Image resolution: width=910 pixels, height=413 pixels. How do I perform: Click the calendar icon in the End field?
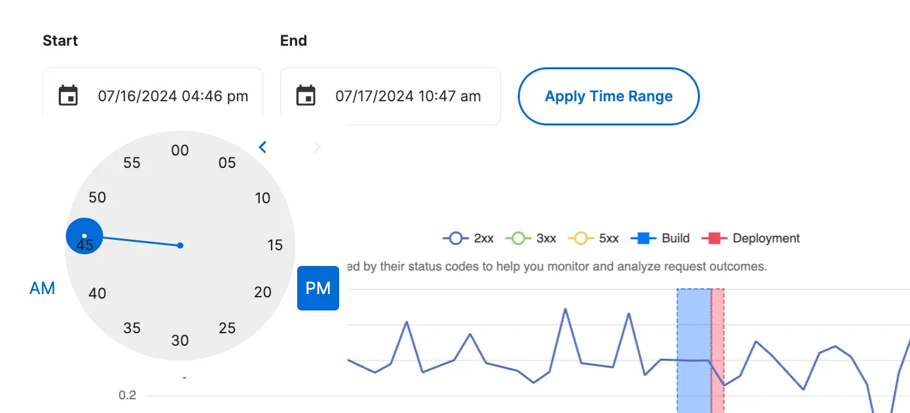pyautogui.click(x=304, y=95)
